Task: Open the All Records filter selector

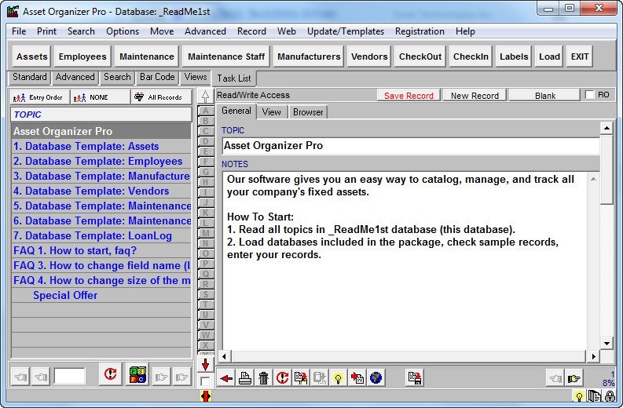Action: [161, 97]
